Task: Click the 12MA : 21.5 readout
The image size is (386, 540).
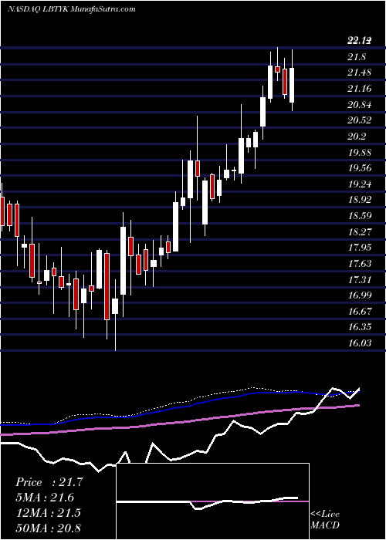Action: tap(48, 513)
